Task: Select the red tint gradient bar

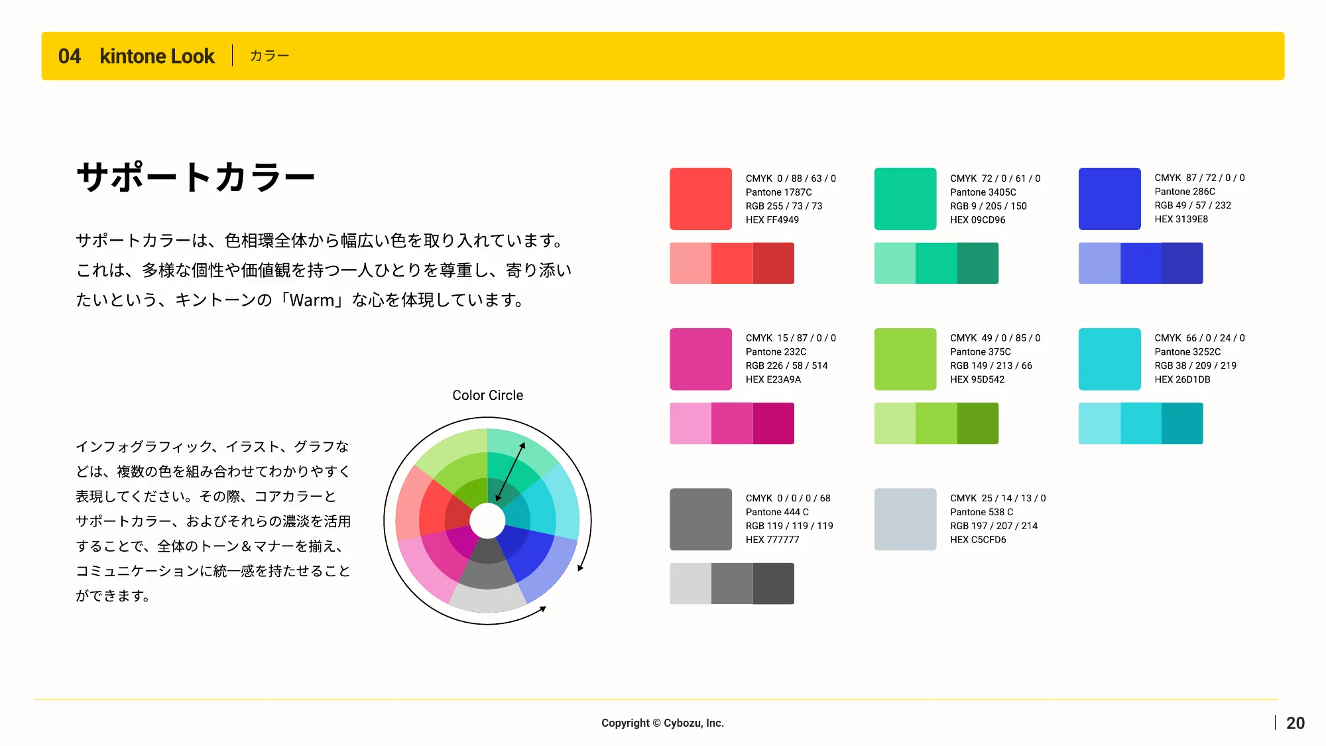Action: tap(732, 263)
